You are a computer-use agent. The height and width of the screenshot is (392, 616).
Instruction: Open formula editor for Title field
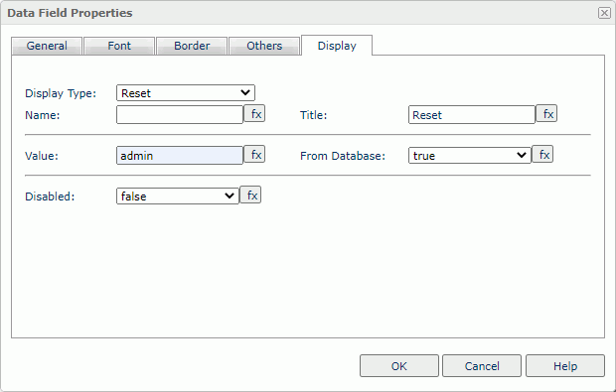coord(546,114)
